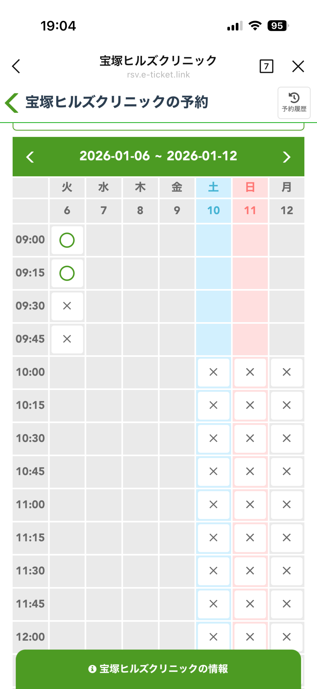Tap the Sunday 日 column header
The height and width of the screenshot is (689, 317).
[x=250, y=187]
